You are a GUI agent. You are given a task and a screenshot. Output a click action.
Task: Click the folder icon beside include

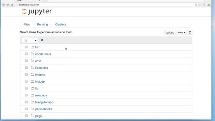tap(32, 81)
